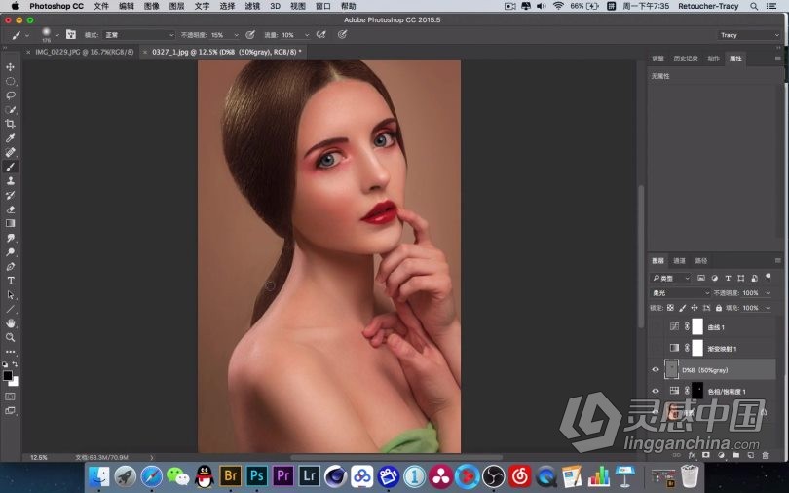Switch to IMG_0229.JPG document tab
Image resolution: width=789 pixels, height=493 pixels.
(84, 52)
